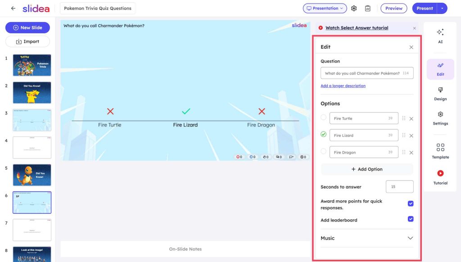
Task: Click the red X above Fire Turtle
Action: point(110,111)
